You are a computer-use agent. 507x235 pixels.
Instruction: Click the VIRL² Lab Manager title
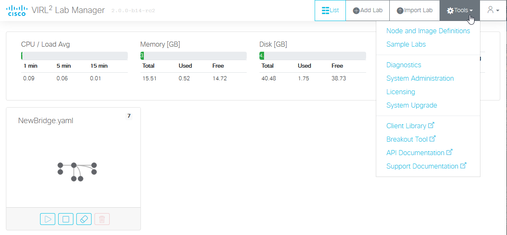click(x=68, y=10)
